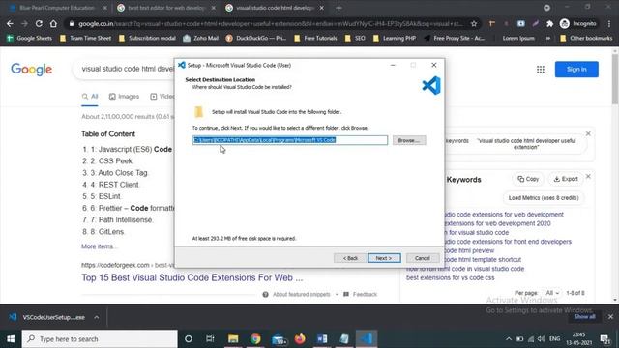Screen dimensions: 619x348
Task: Click the destination folder path field
Action: (290, 140)
